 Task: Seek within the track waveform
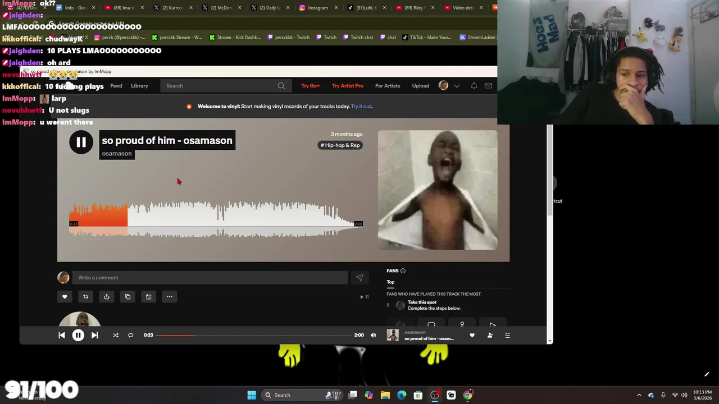click(216, 220)
